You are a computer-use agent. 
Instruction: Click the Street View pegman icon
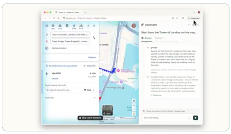point(134,114)
